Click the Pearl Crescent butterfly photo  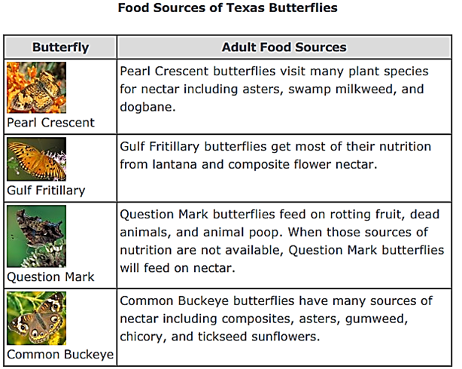(x=36, y=87)
